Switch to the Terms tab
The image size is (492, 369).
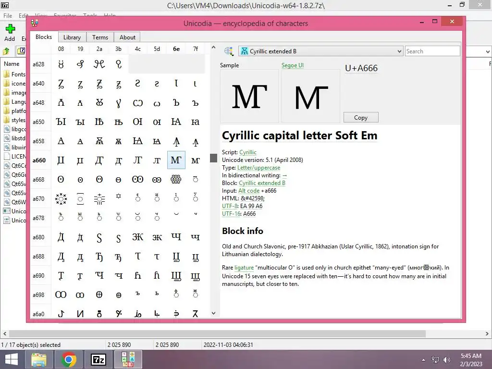pyautogui.click(x=100, y=37)
